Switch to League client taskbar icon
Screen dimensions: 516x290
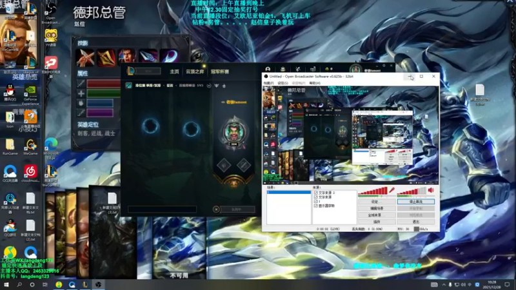click(x=85, y=284)
